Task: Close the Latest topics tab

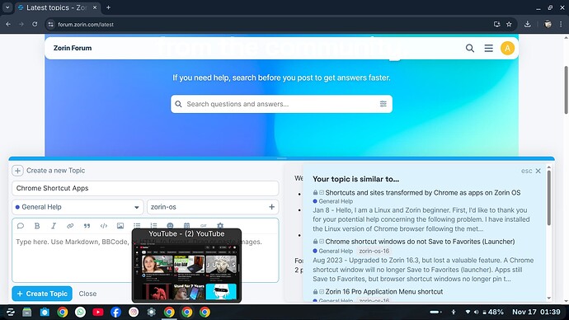Action: click(95, 7)
